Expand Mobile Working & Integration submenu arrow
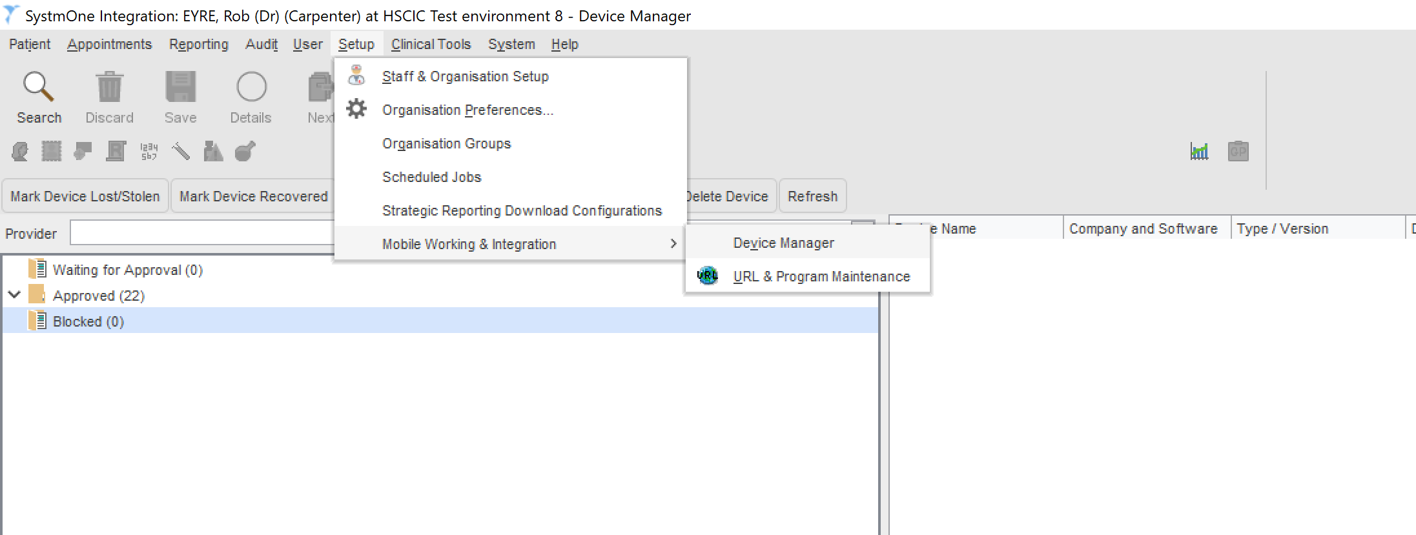This screenshot has width=1416, height=535. pyautogui.click(x=673, y=244)
